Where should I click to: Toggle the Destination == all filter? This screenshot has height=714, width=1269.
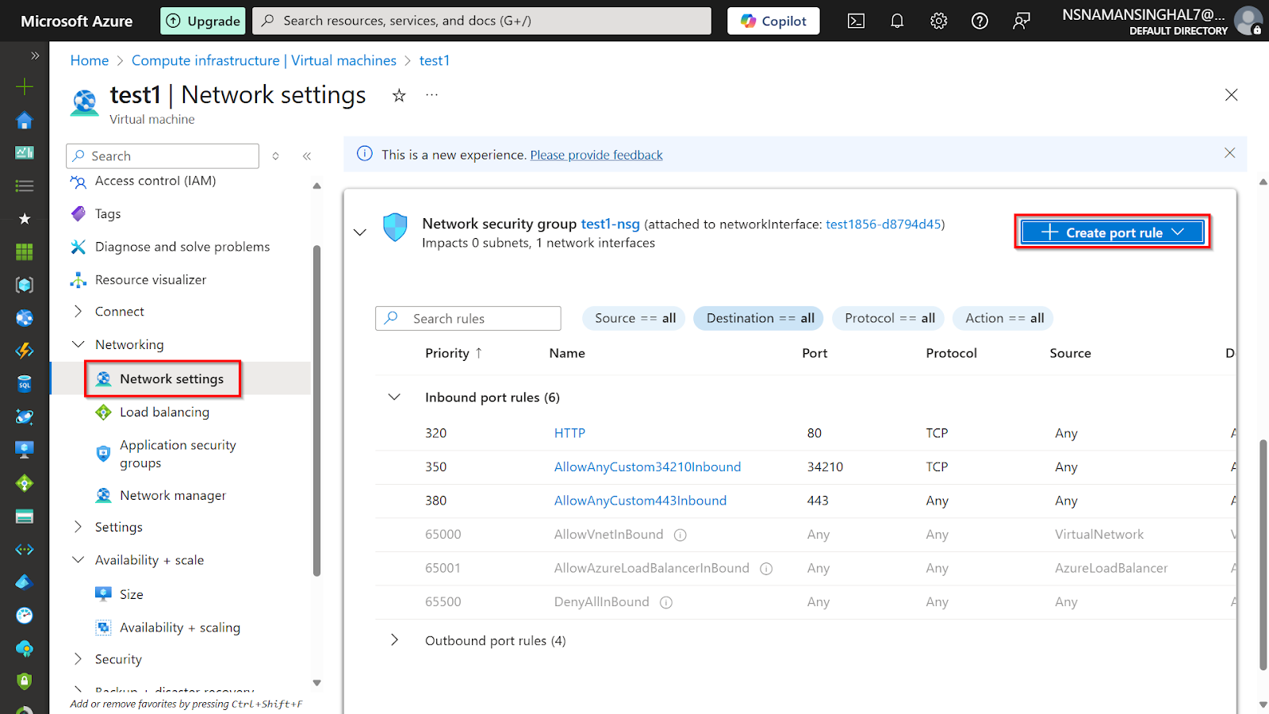coord(759,318)
